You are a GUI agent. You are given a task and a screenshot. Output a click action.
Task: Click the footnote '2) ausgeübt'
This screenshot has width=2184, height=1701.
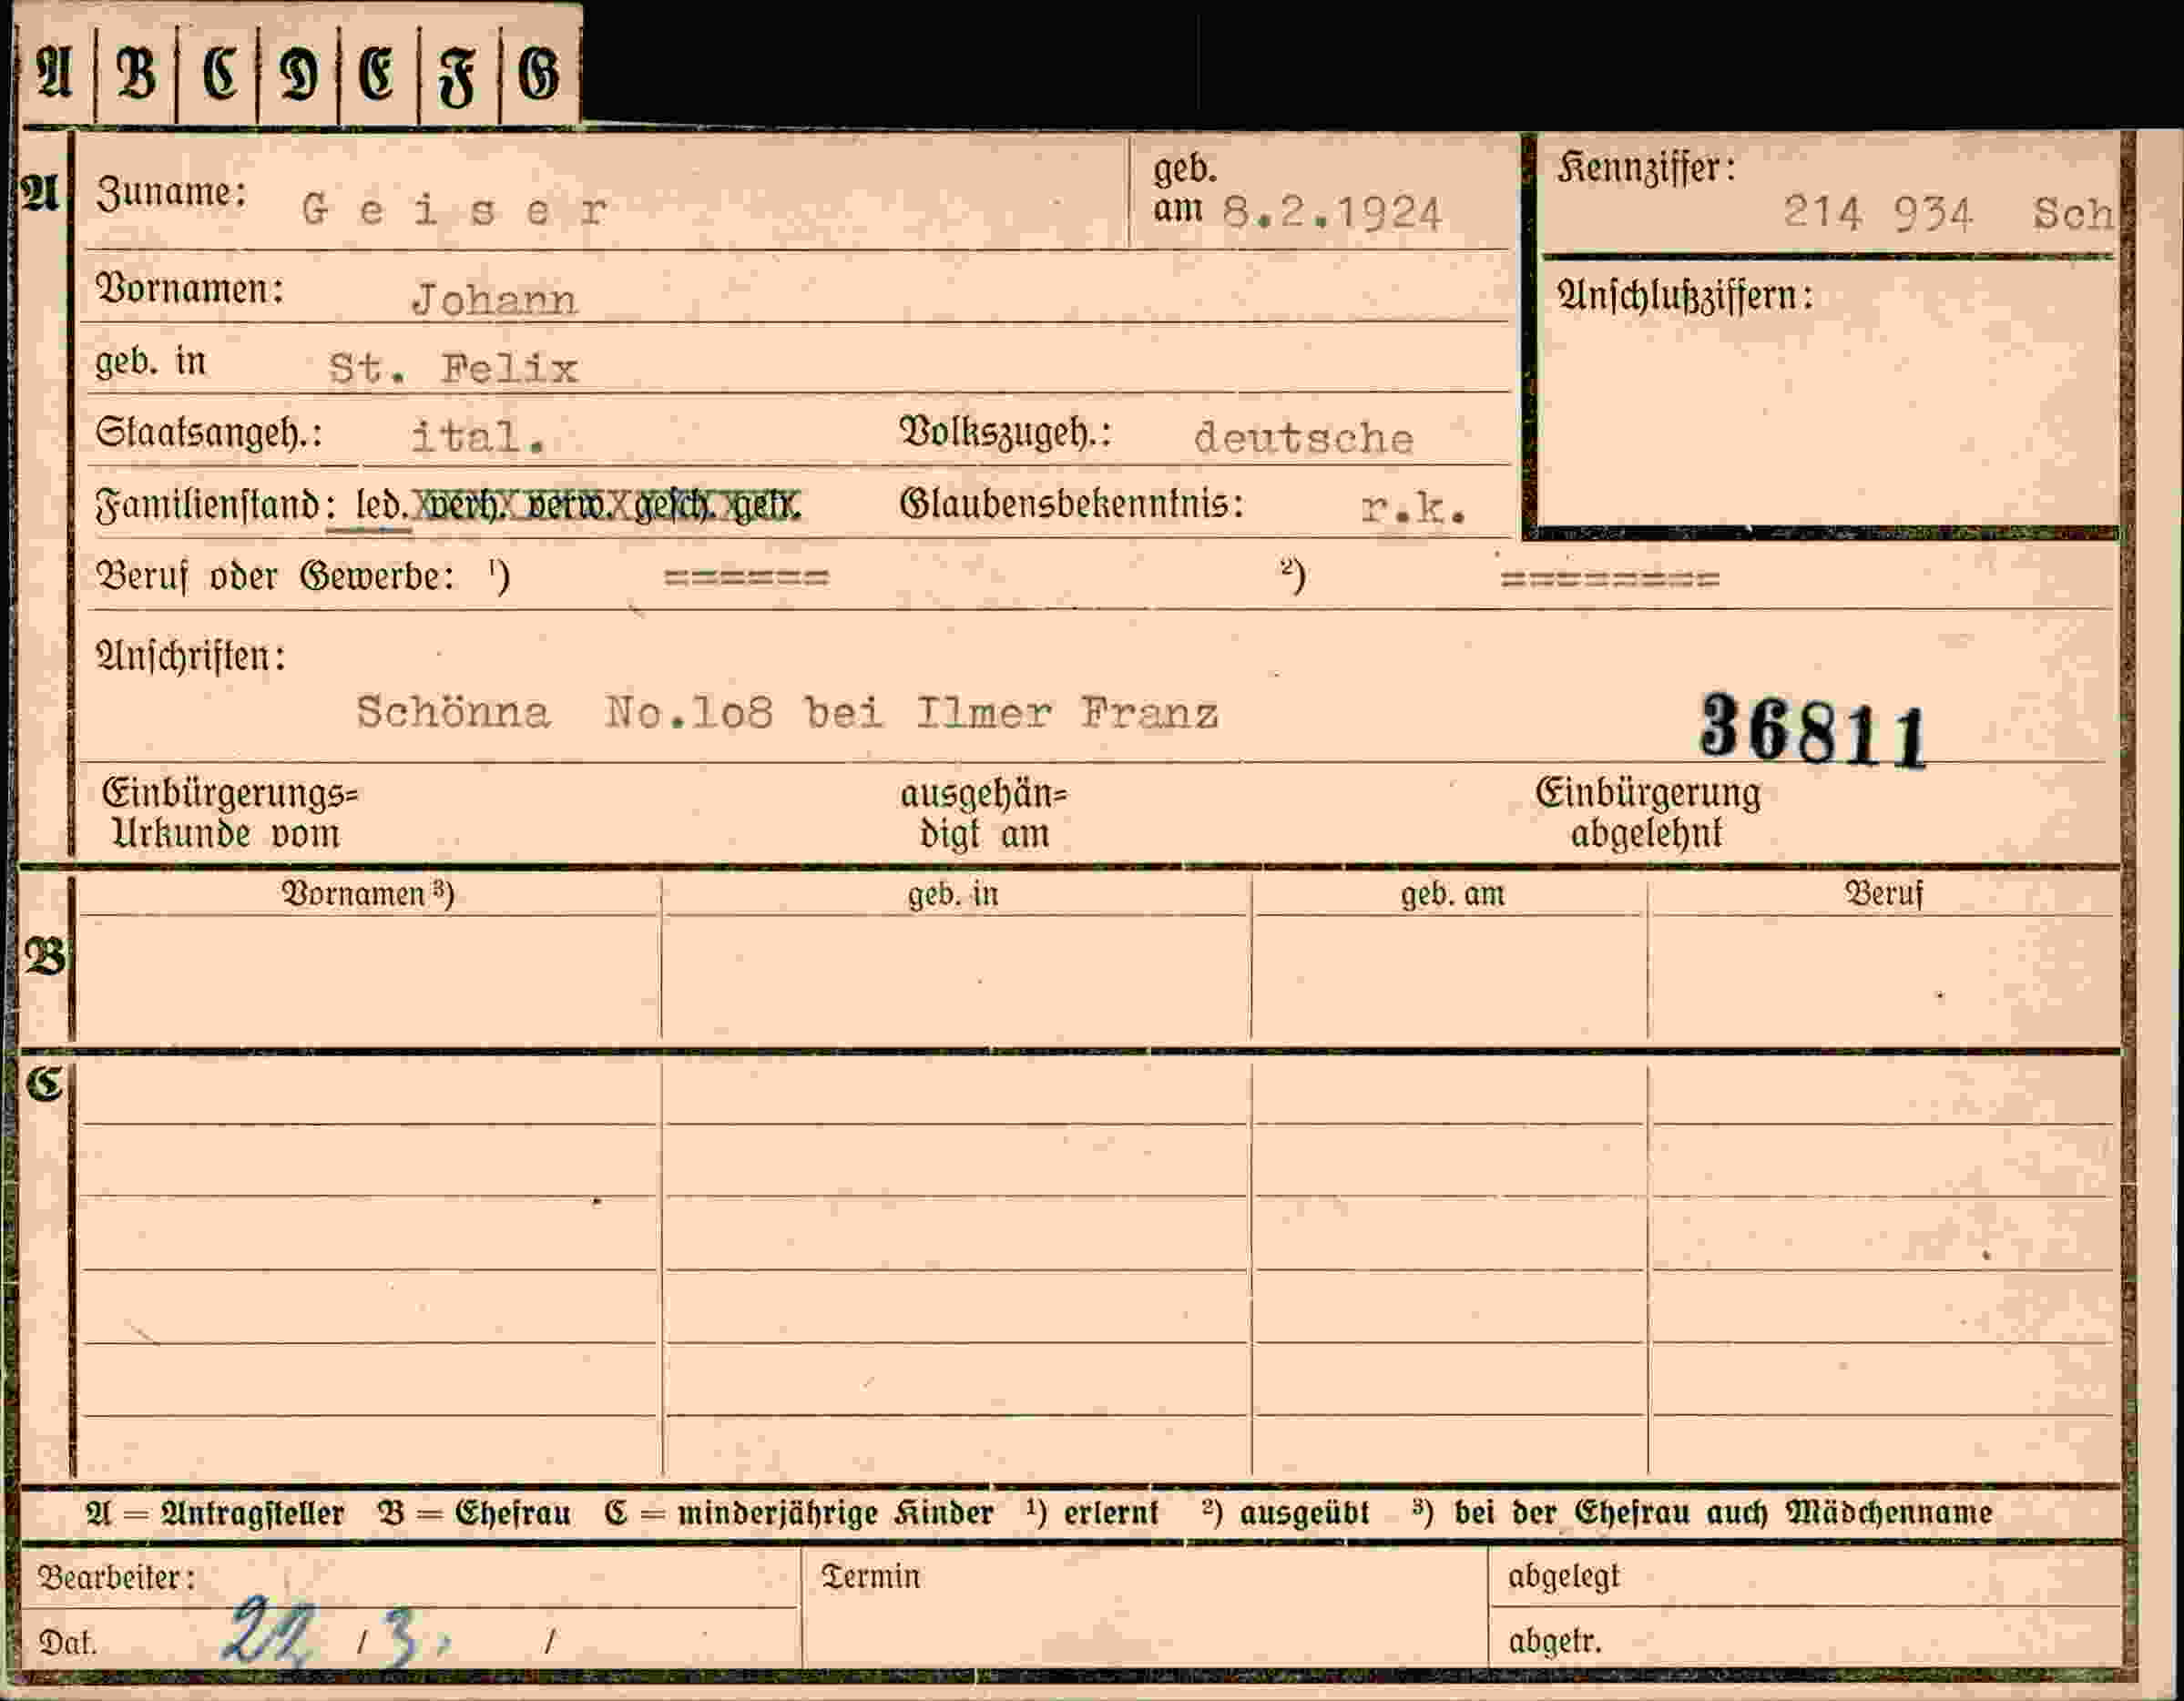pos(1286,1513)
